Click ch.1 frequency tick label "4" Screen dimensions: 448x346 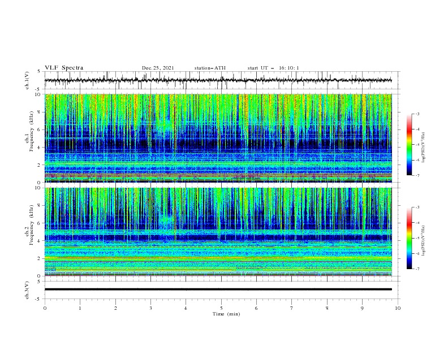[40, 148]
